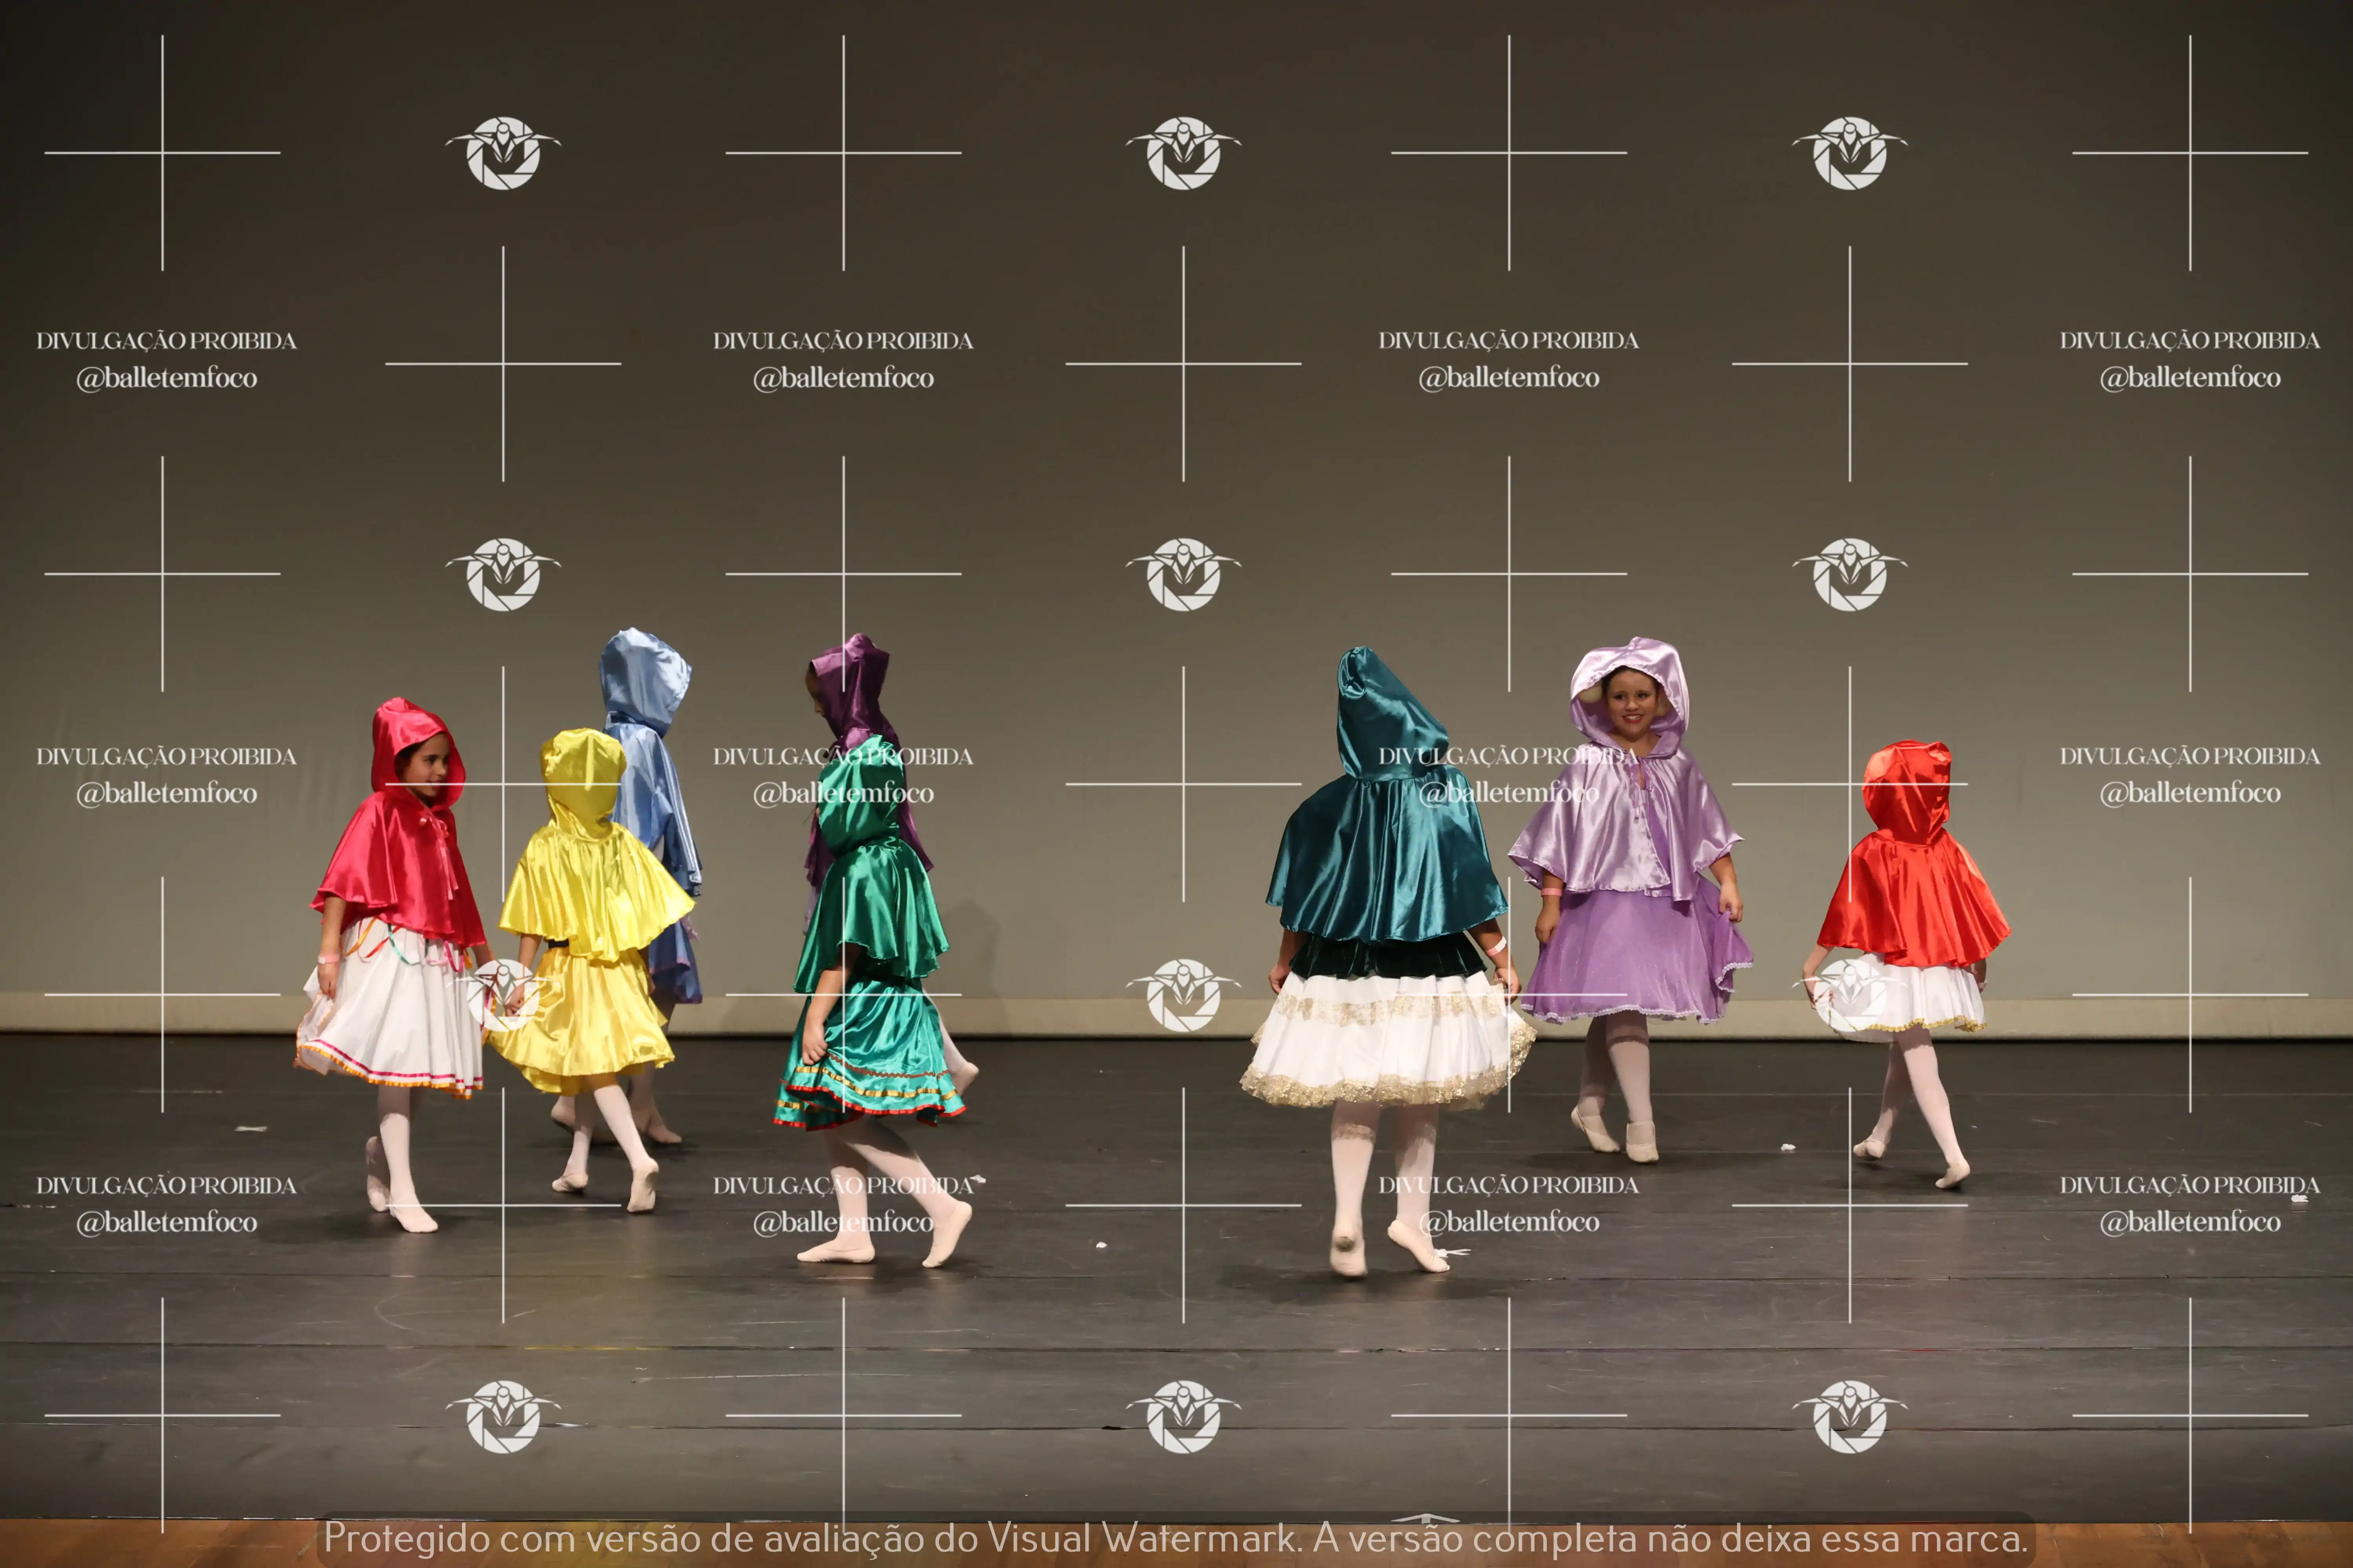Click the Visual Watermark trial notice text
The height and width of the screenshot is (1568, 2353).
pos(1175,1538)
